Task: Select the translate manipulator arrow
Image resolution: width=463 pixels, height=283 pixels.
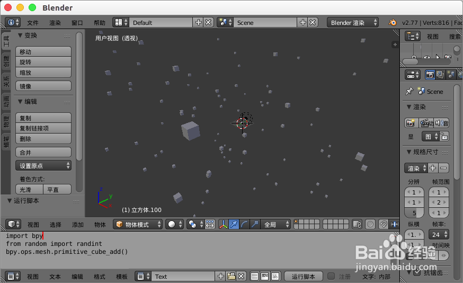Action: click(x=234, y=225)
